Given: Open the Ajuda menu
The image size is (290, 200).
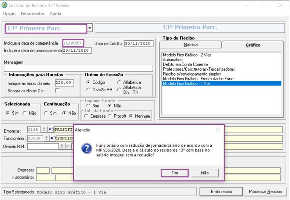Looking at the screenshot, I should (55, 13).
